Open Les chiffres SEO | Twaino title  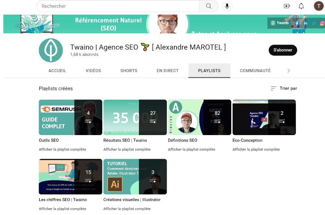click(63, 200)
